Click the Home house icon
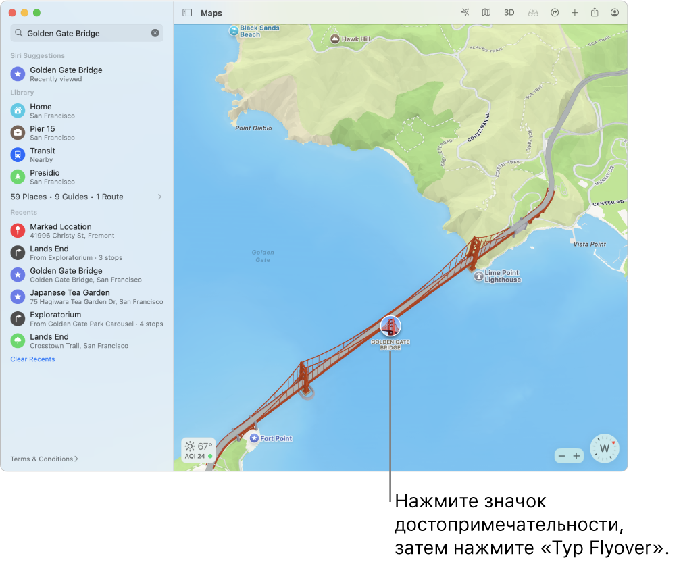 18,111
